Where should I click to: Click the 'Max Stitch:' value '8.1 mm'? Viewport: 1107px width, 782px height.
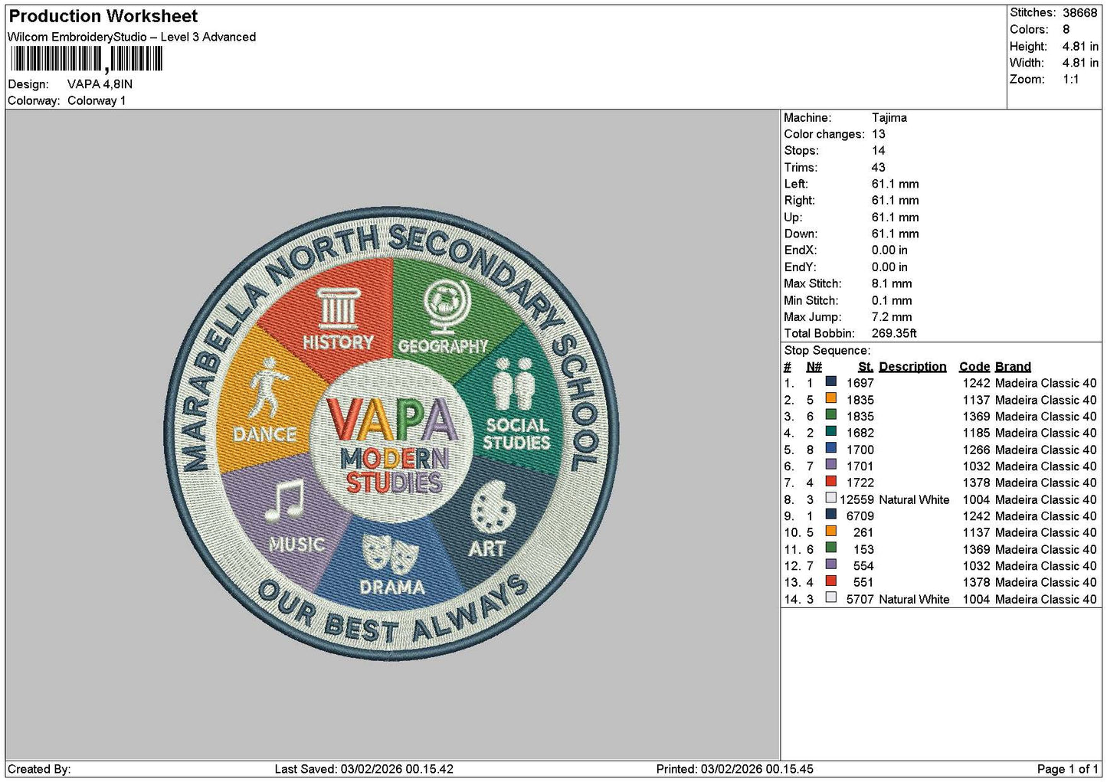pos(892,284)
